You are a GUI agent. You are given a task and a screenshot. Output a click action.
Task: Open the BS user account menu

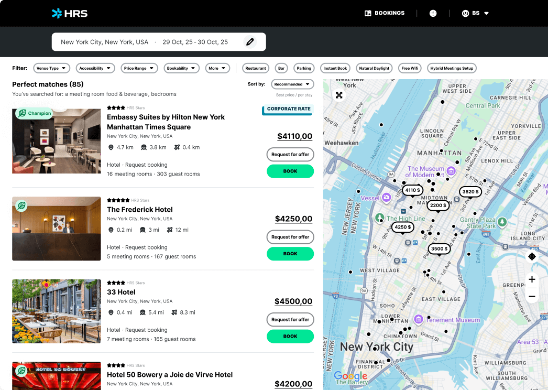(x=475, y=13)
